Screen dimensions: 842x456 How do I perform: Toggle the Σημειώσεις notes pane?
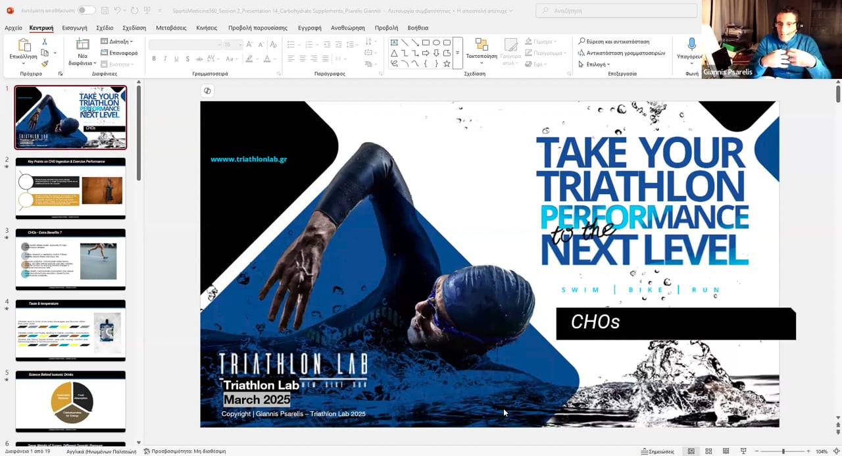[657, 451]
